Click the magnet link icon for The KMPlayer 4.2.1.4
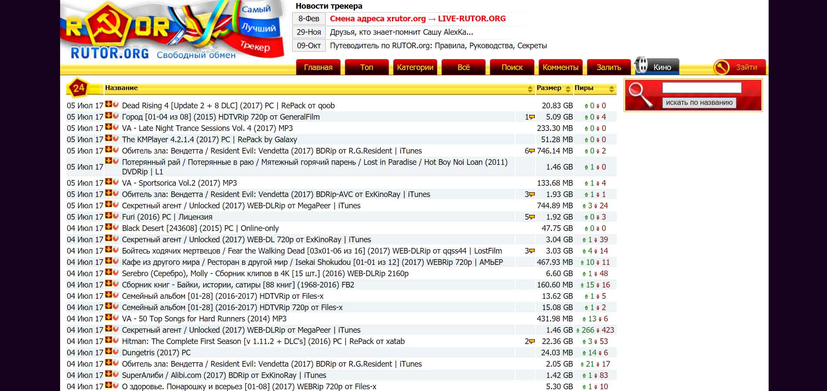This screenshot has width=827, height=391. pos(115,138)
